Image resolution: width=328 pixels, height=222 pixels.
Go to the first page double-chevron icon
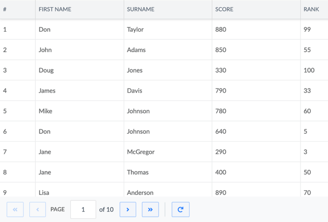point(15,209)
